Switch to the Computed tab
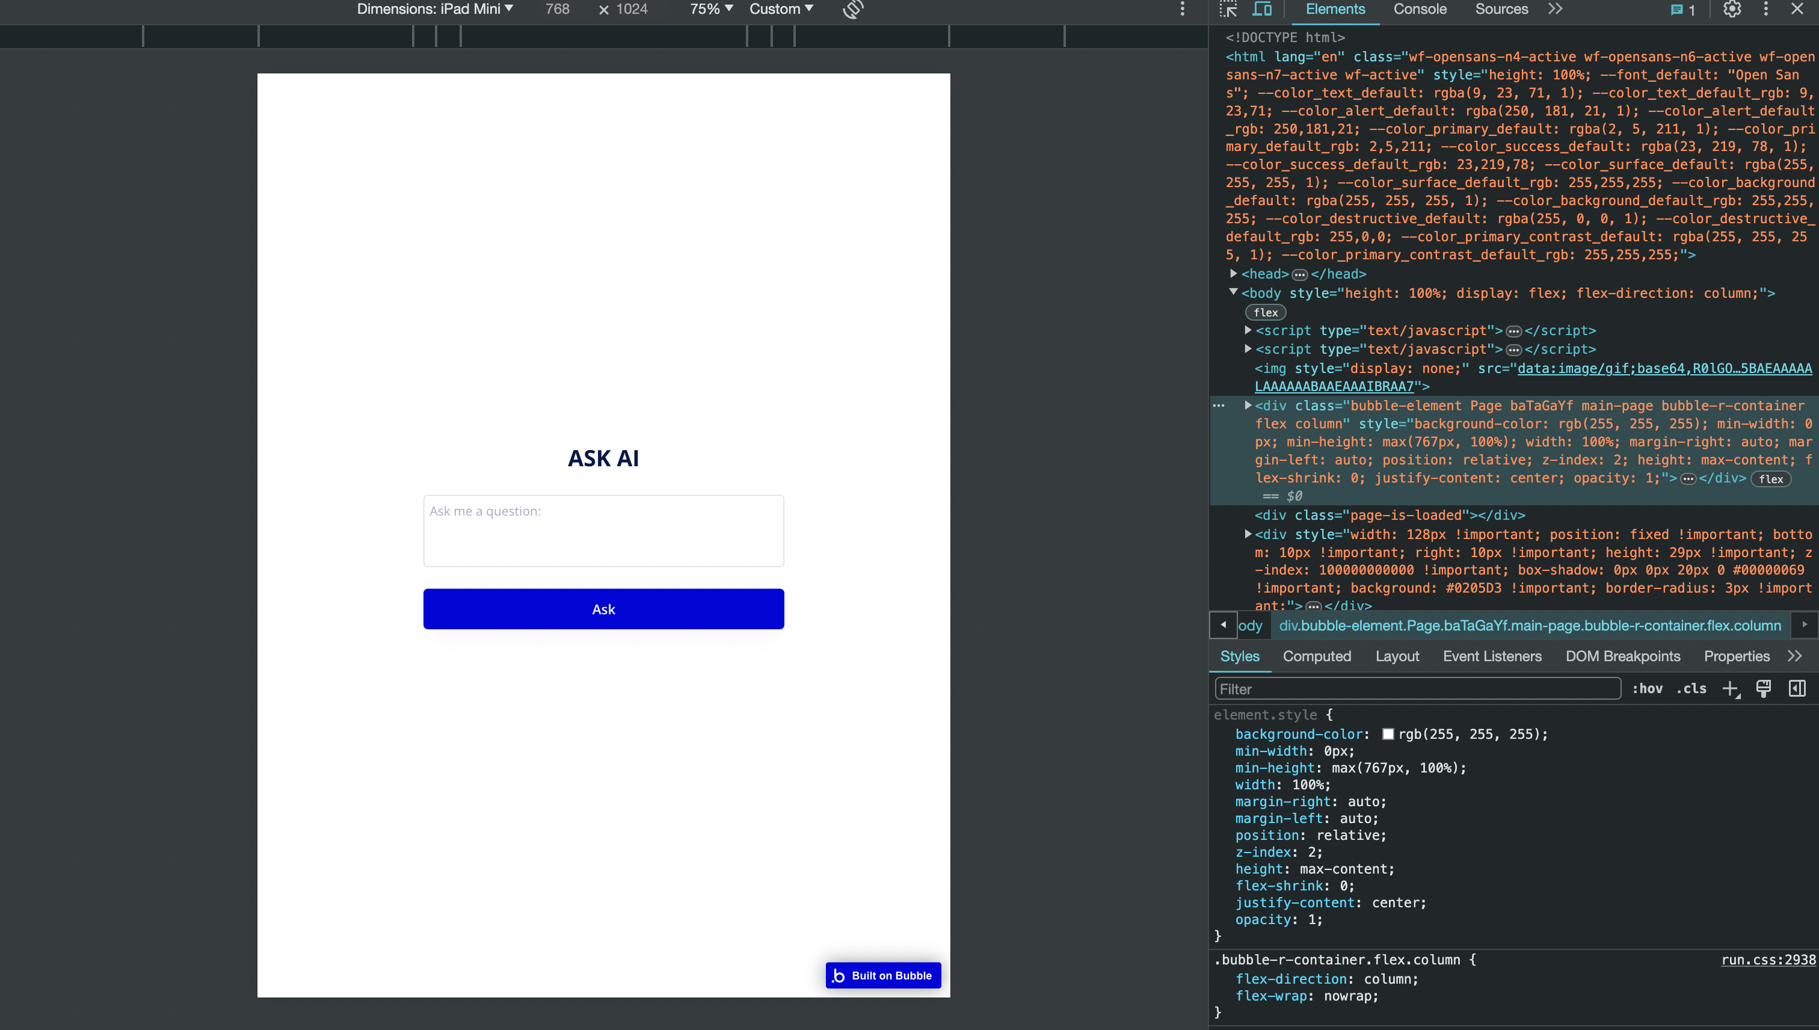Viewport: 1819px width, 1030px height. coord(1316,656)
